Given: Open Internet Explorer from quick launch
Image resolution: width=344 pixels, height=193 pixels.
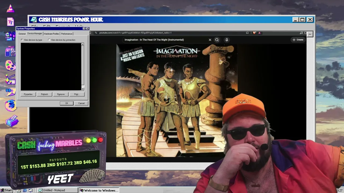Looking at the screenshot, I should tap(25, 190).
